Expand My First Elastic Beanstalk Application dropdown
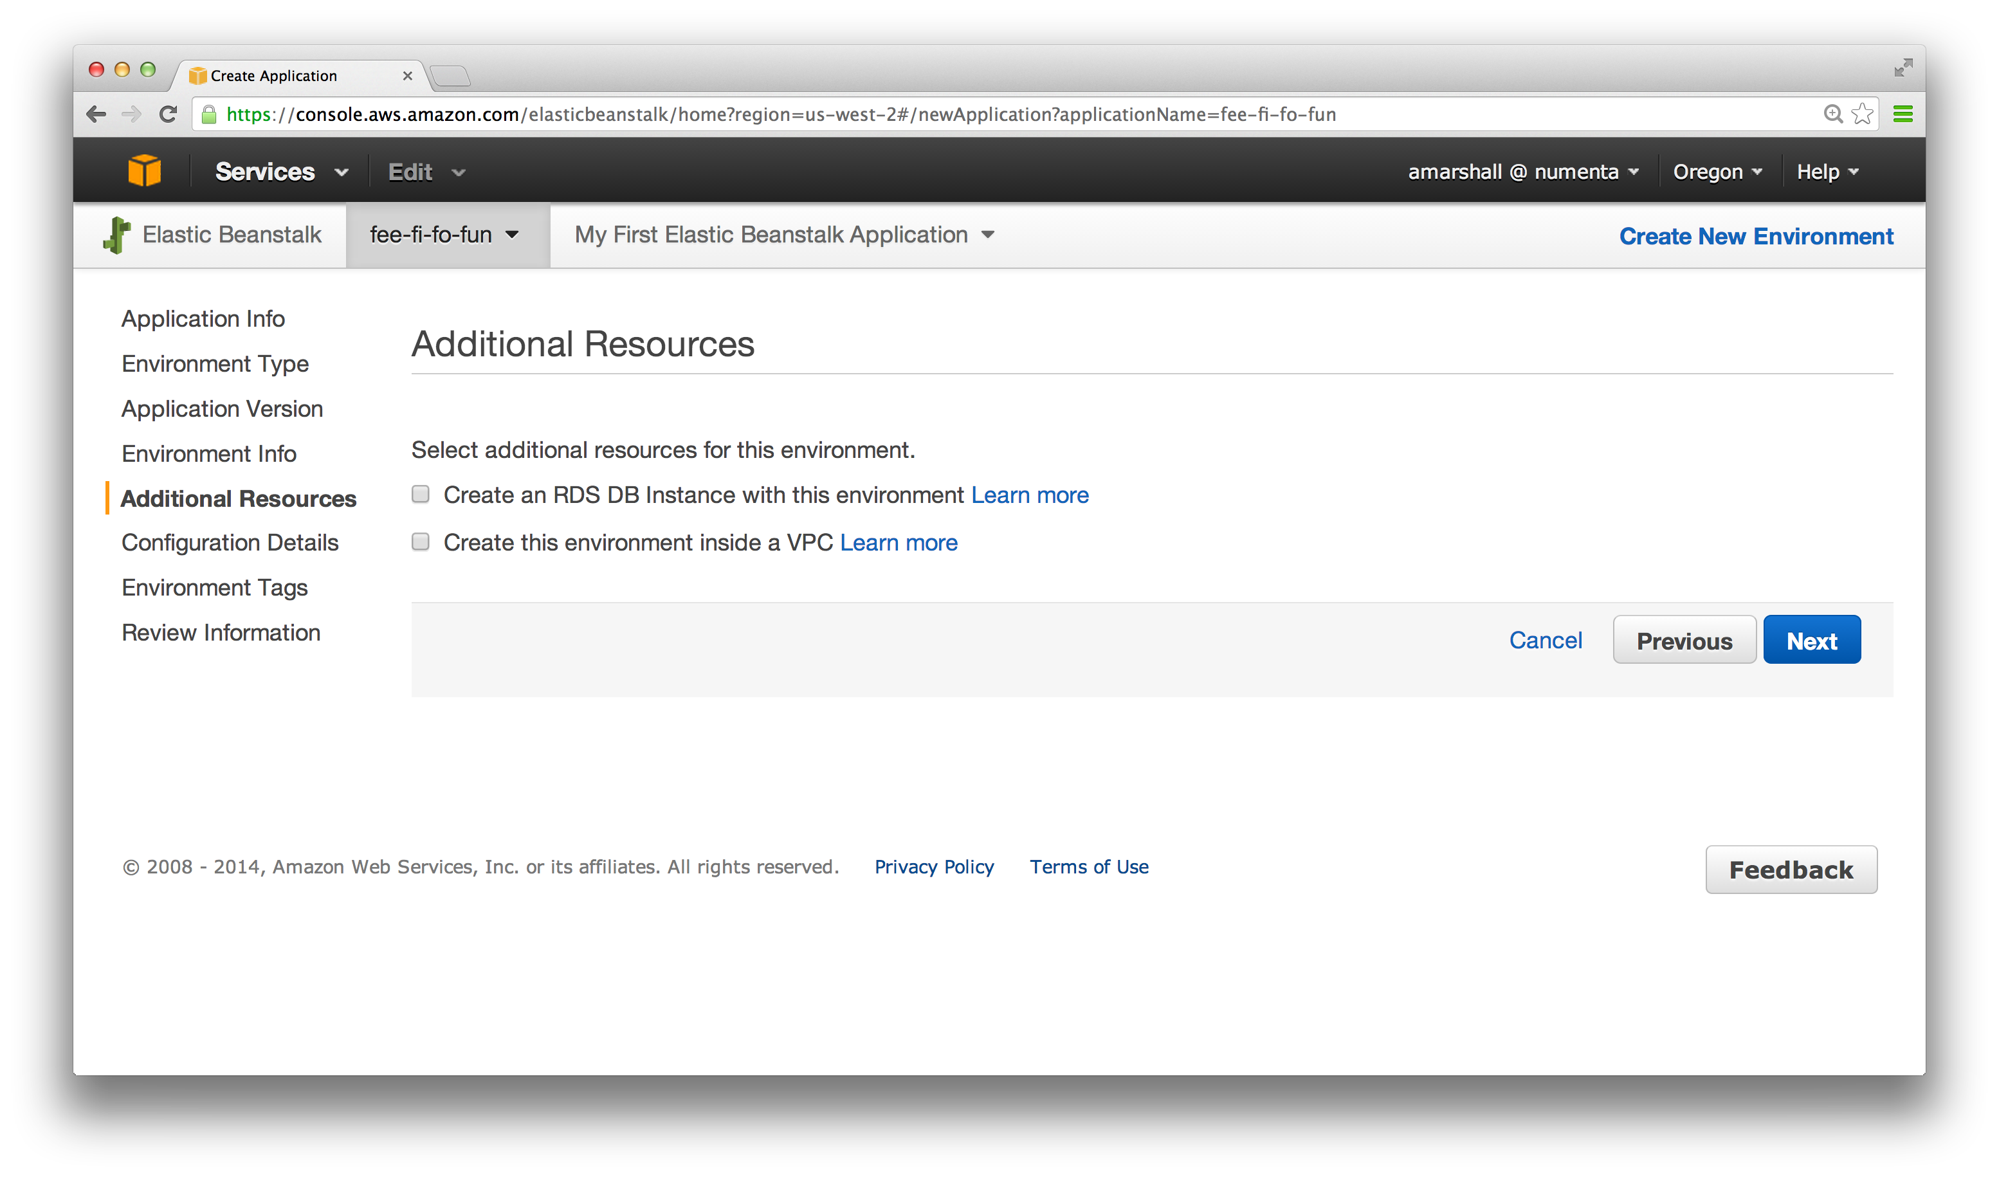This screenshot has width=1999, height=1177. [x=784, y=235]
